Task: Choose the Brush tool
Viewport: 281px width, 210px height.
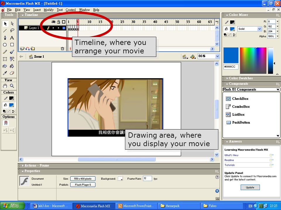Action: [12, 52]
